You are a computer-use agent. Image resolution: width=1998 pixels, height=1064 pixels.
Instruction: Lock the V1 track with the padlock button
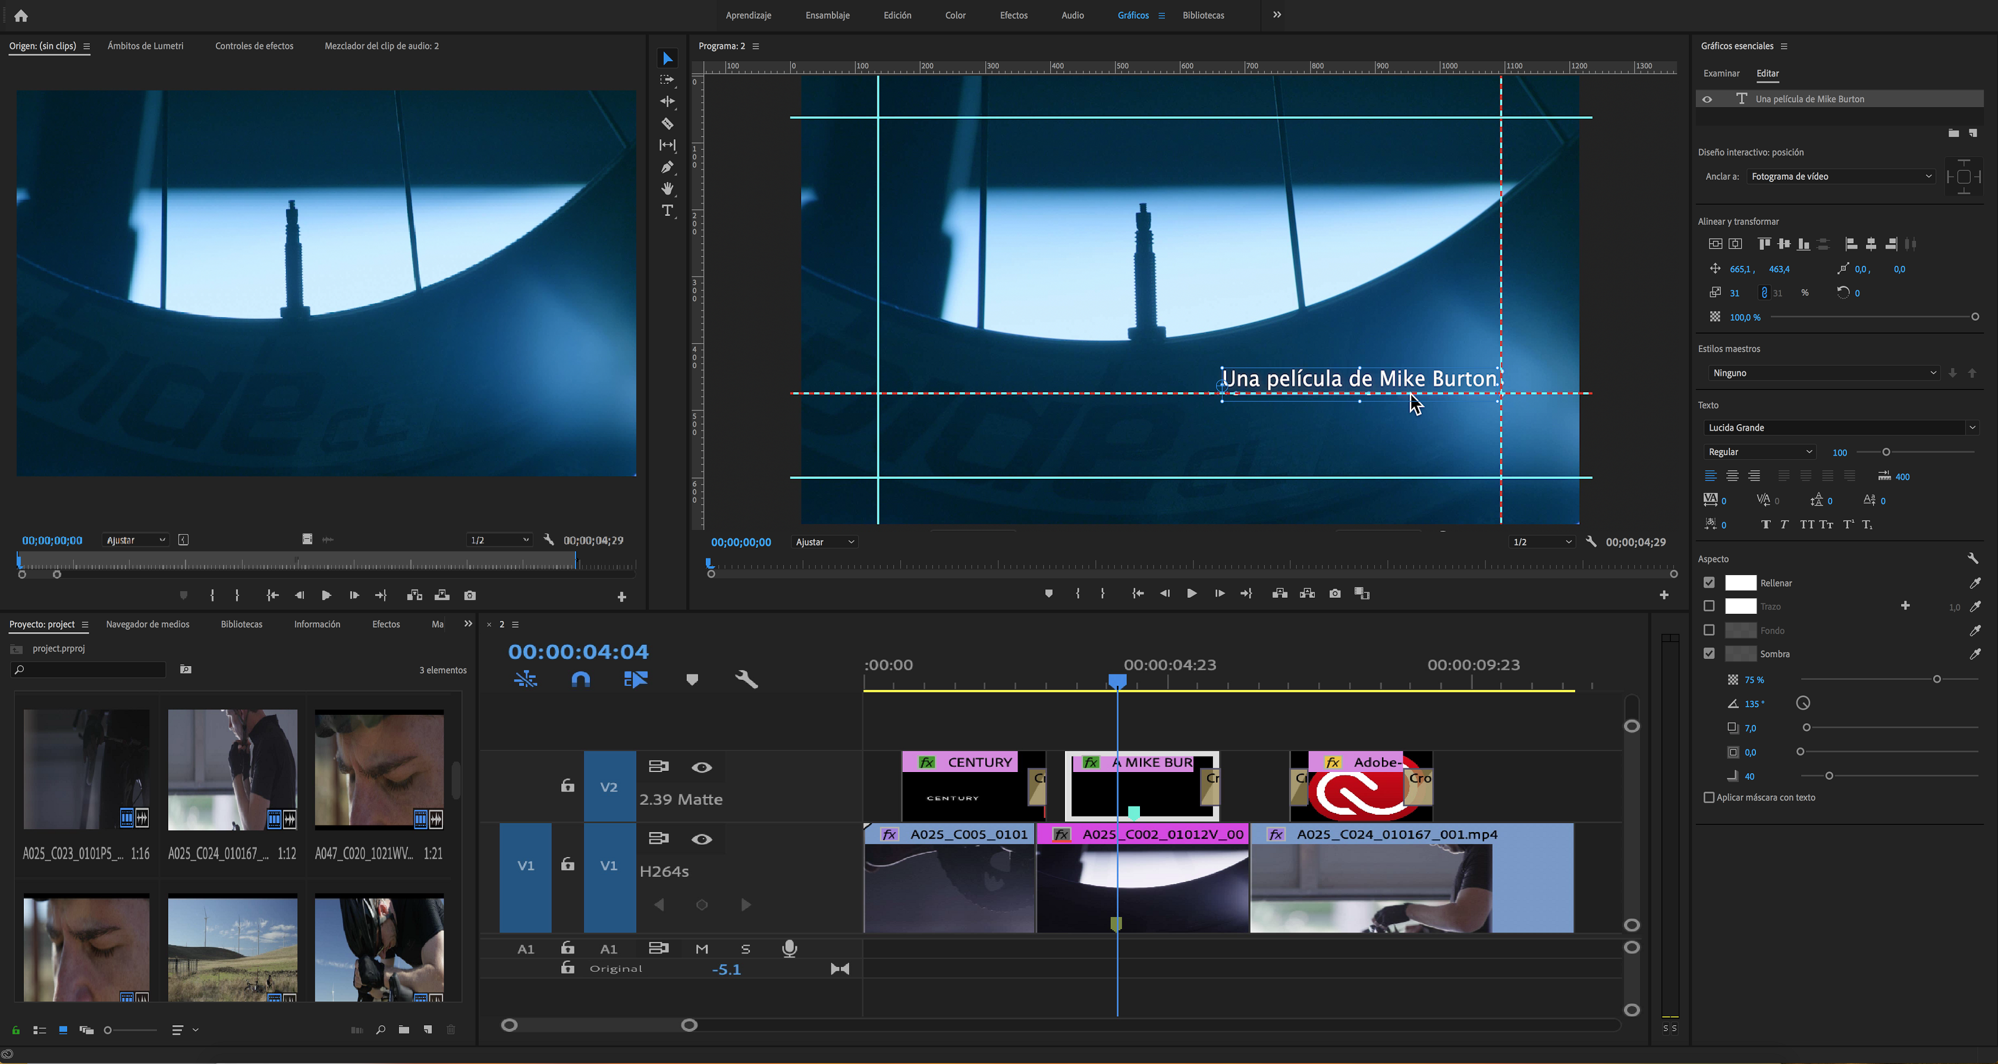(568, 863)
